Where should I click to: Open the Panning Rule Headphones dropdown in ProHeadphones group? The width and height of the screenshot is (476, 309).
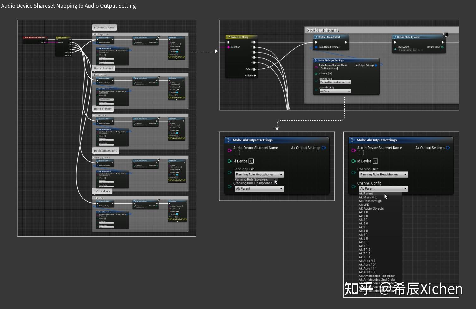pyautogui.click(x=334, y=82)
